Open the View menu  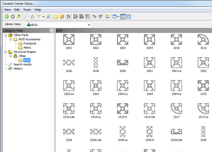7,10
